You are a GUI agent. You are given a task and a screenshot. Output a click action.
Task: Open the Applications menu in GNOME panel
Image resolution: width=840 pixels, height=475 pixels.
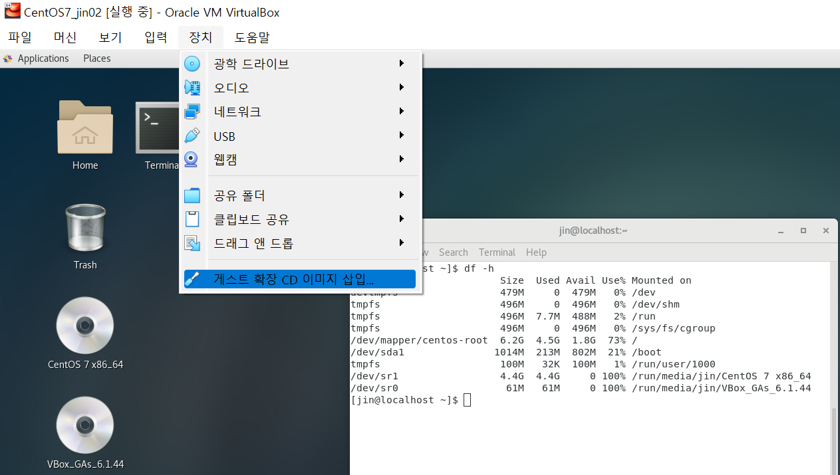43,58
